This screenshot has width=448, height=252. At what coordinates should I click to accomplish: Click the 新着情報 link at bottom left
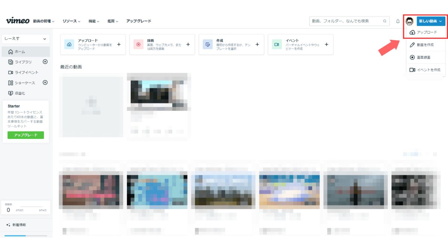pos(19,225)
